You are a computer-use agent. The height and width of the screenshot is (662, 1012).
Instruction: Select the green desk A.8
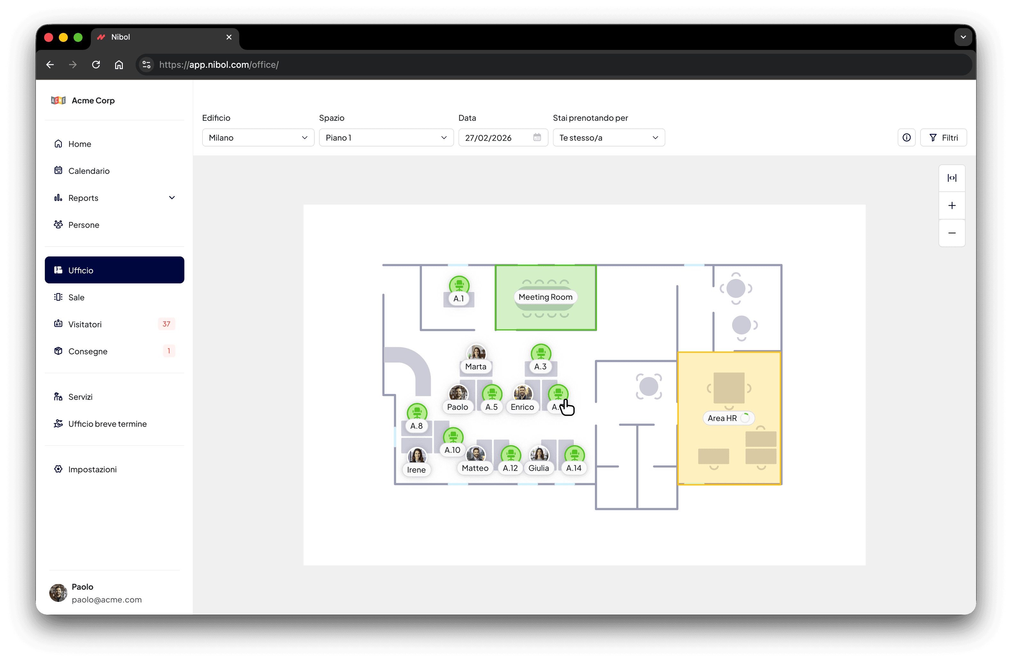pyautogui.click(x=417, y=413)
